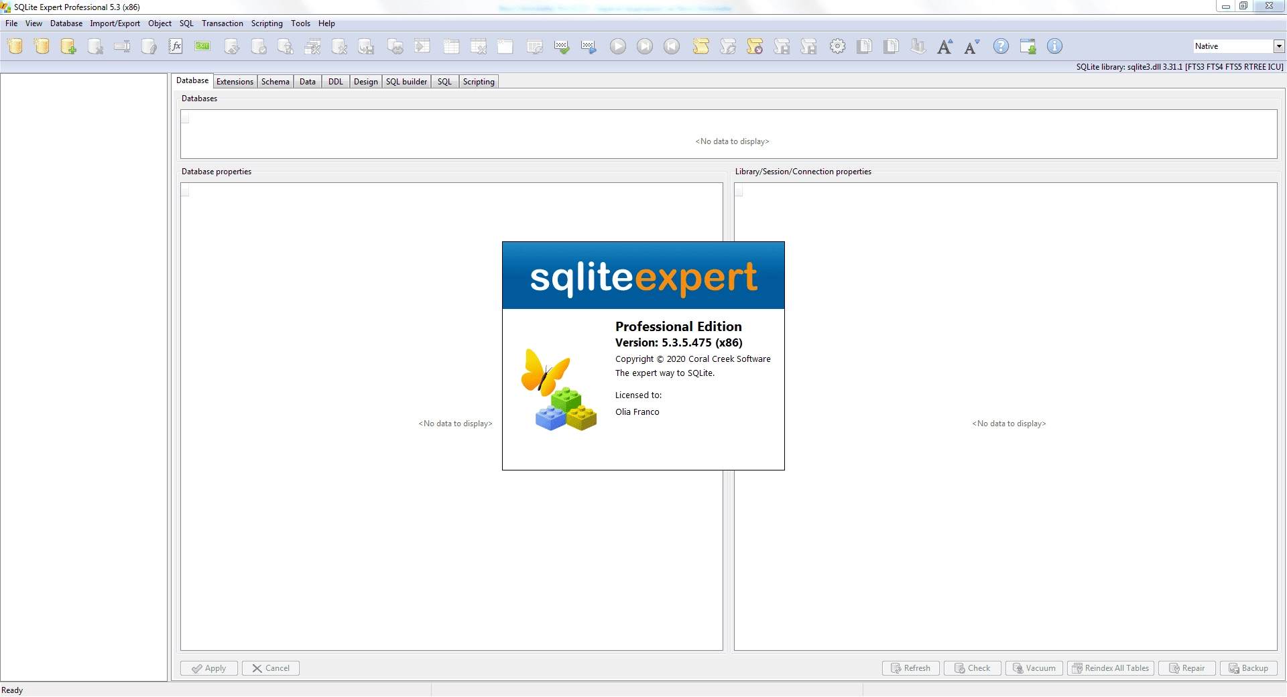Click the butterfly and blocks splash image
Image resolution: width=1287 pixels, height=697 pixels.
(559, 389)
